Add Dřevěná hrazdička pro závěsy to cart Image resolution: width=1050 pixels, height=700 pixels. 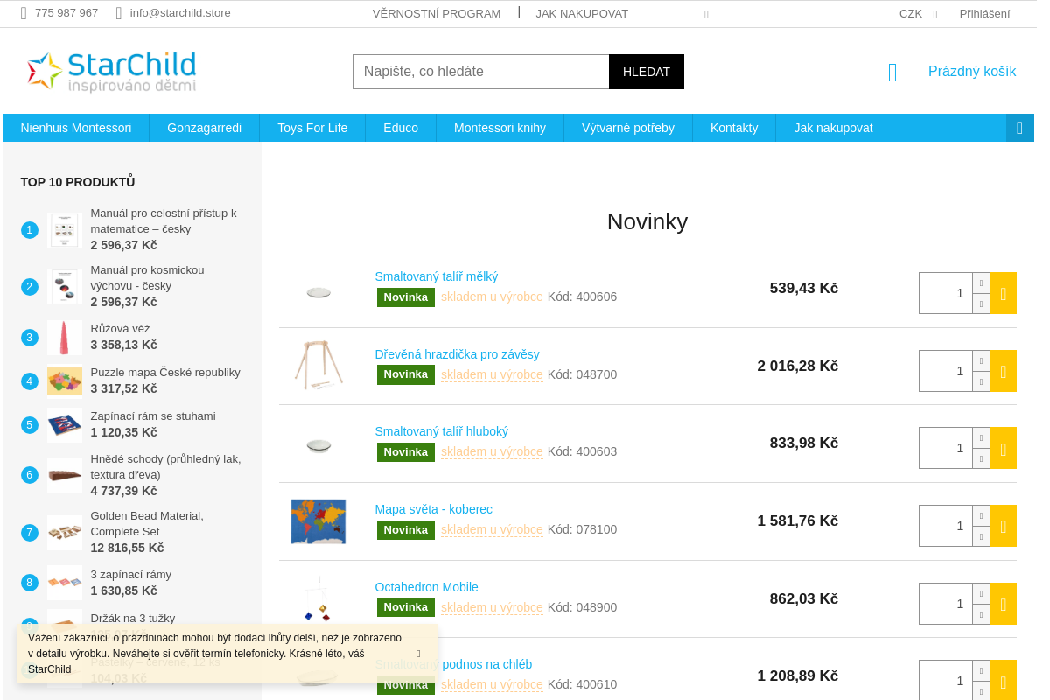tap(1003, 371)
